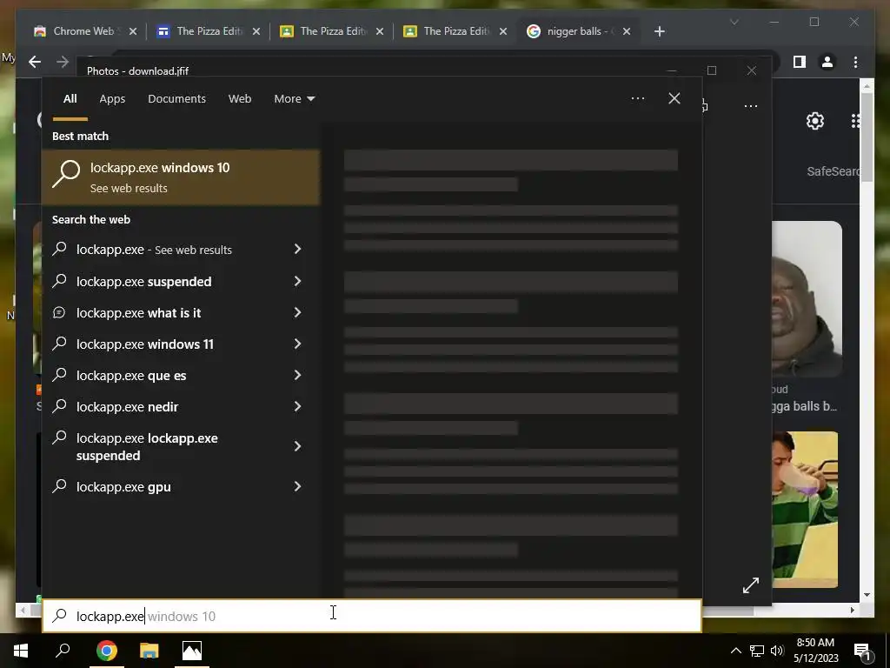Switch to the Documents search filter

point(176,99)
